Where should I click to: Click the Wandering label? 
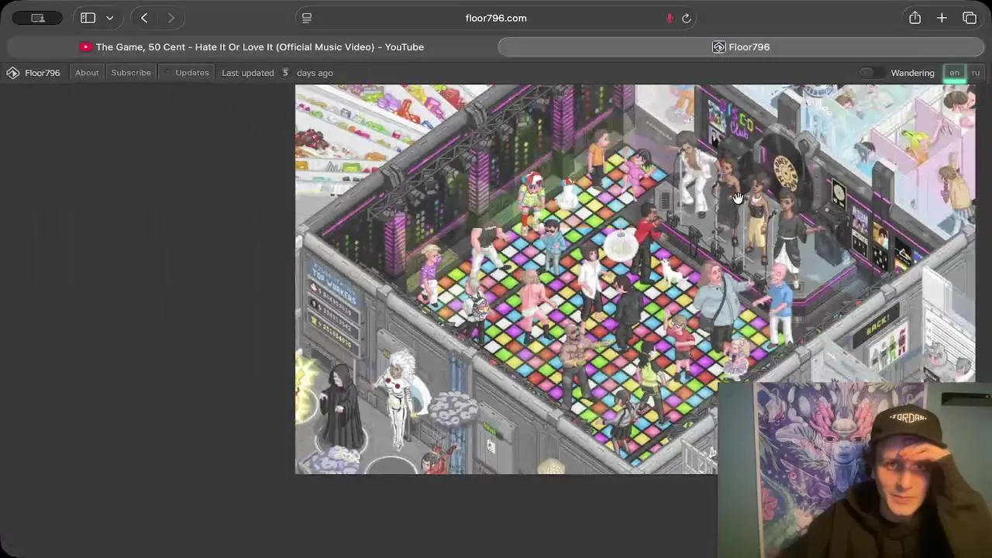click(912, 73)
